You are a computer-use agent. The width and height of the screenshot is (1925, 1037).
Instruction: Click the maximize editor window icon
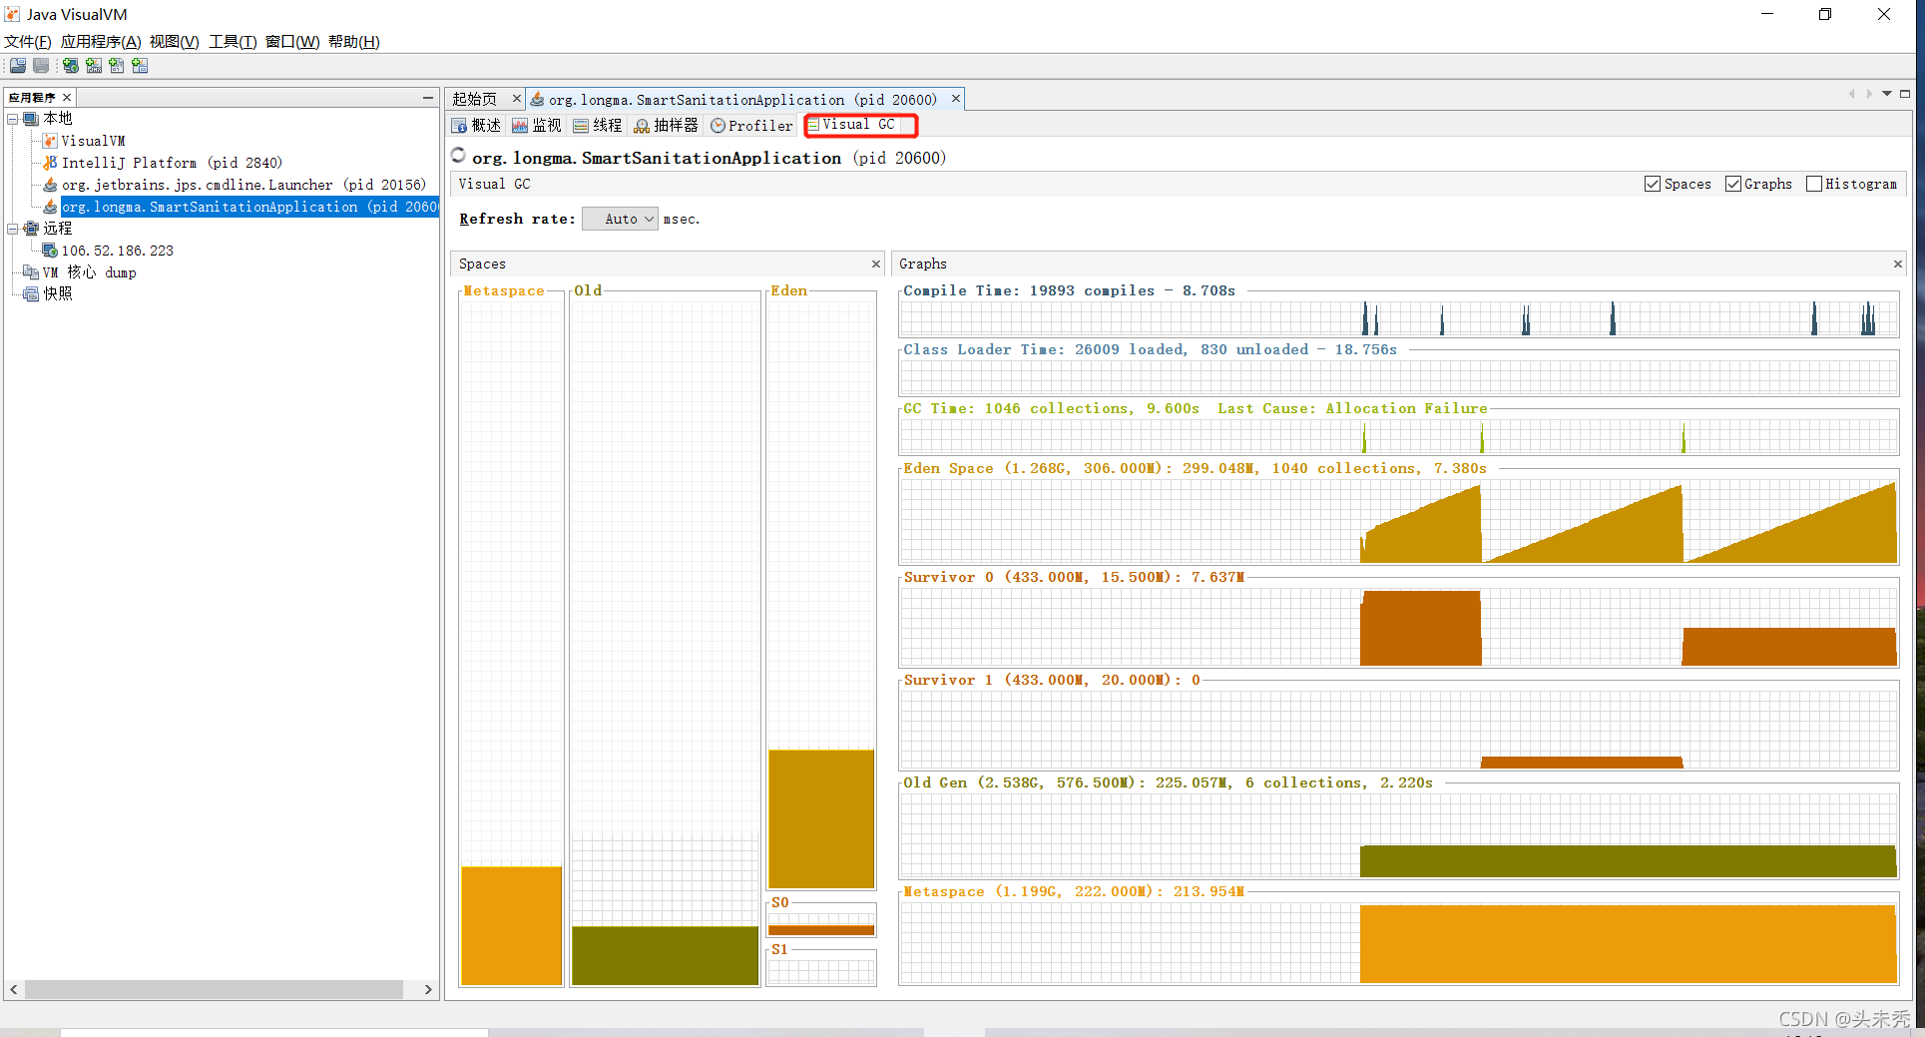[1905, 94]
